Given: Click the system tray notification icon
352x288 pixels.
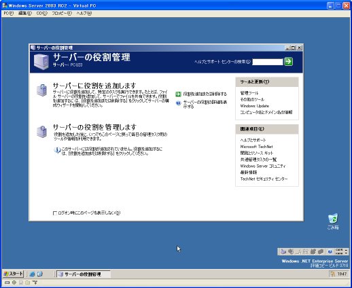Looking at the screenshot, I should pos(332,274).
